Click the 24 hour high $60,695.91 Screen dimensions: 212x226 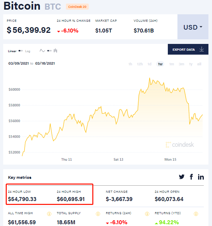coord(71,199)
